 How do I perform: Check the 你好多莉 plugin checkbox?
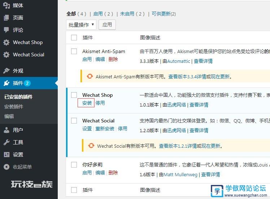(x=74, y=165)
